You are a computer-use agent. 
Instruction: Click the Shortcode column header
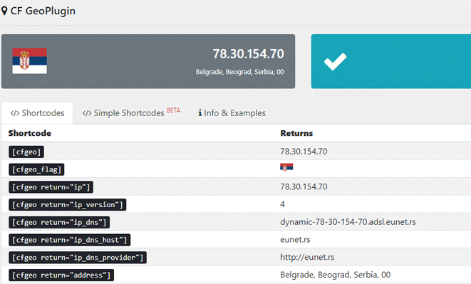[30, 133]
